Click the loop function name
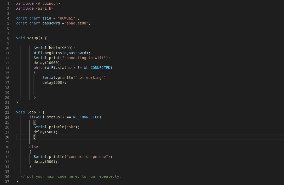 31,112
